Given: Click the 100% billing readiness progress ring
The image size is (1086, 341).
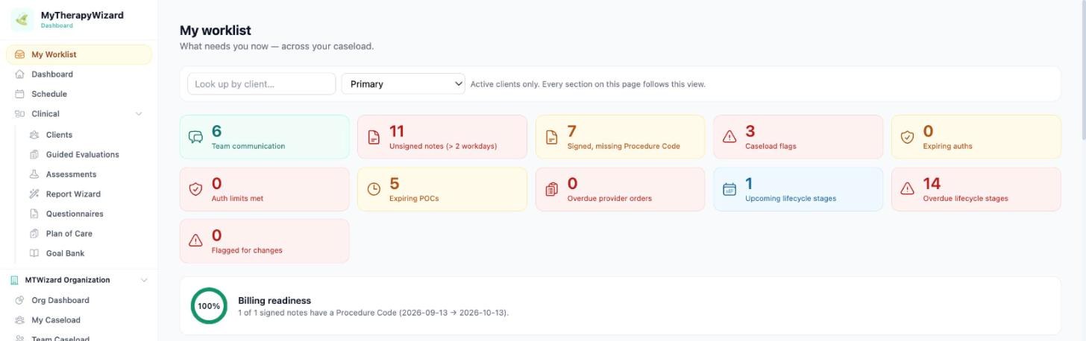Looking at the screenshot, I should (209, 306).
